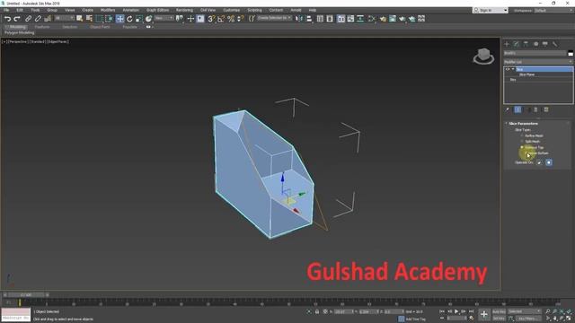Collapse the Slice Parameters rollout

506,124
